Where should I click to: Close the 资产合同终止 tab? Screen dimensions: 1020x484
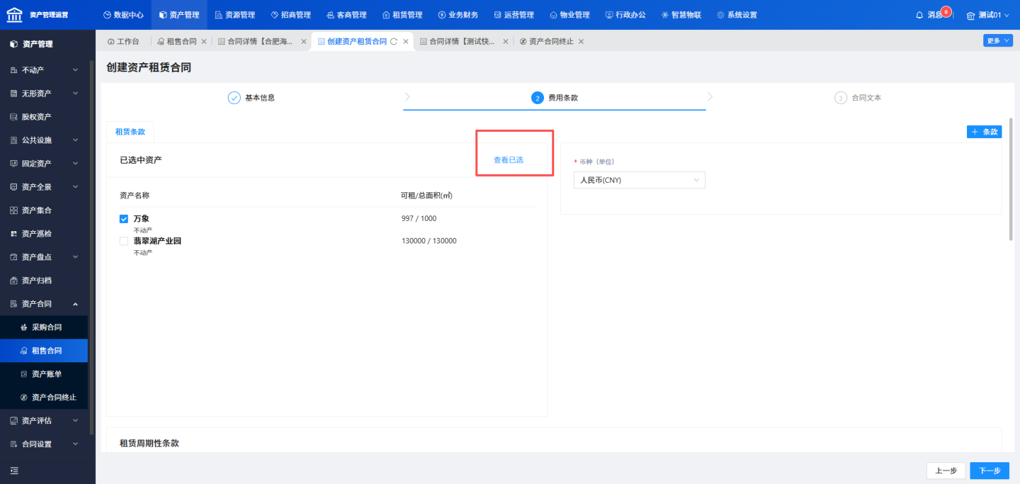(581, 41)
